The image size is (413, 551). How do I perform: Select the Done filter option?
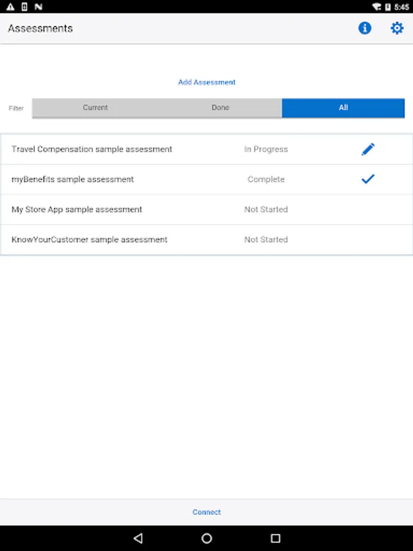(x=220, y=108)
